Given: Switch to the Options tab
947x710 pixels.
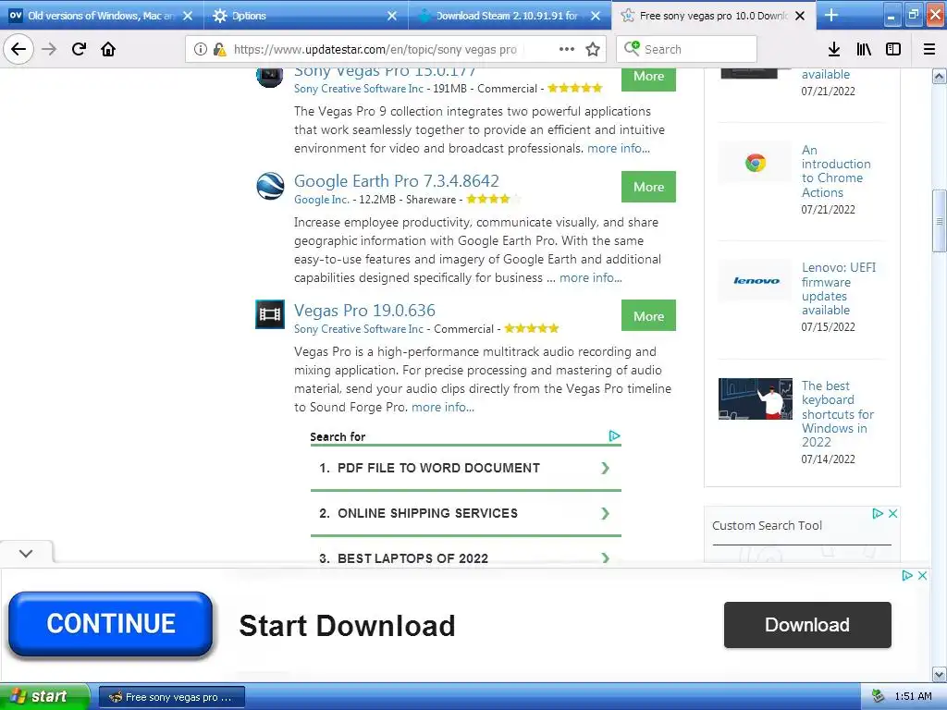Looking at the screenshot, I should [x=305, y=15].
